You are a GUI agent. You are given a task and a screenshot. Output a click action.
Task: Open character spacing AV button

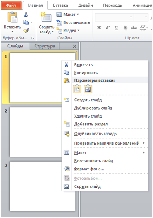point(143,28)
